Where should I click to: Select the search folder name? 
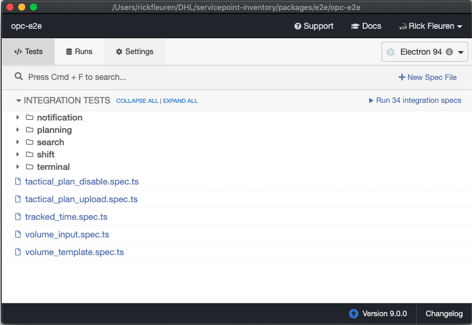pyautogui.click(x=51, y=142)
